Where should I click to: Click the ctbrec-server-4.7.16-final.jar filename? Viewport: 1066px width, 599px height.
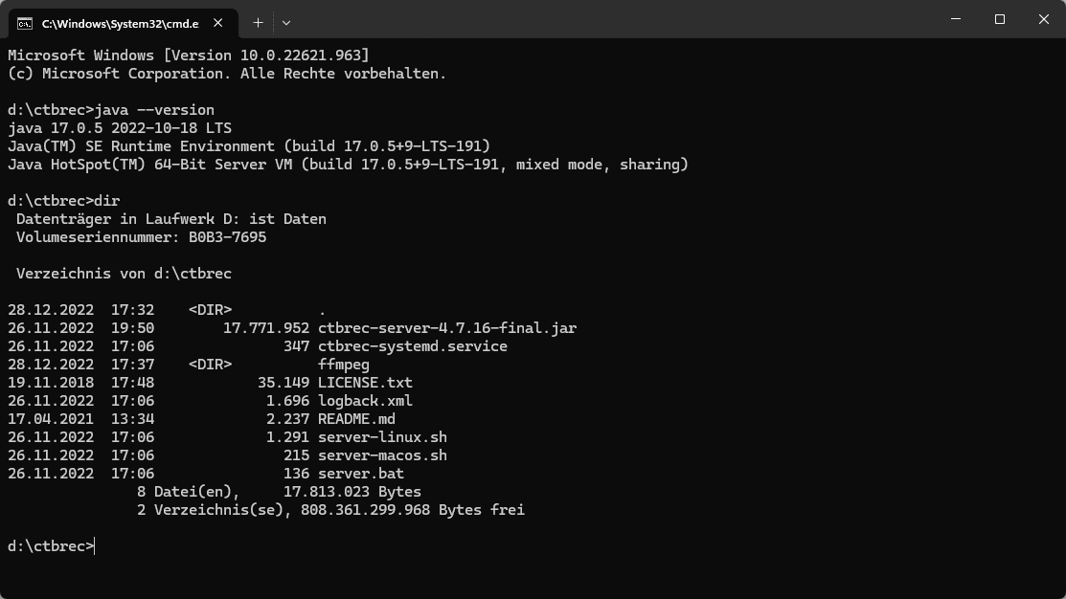447,328
